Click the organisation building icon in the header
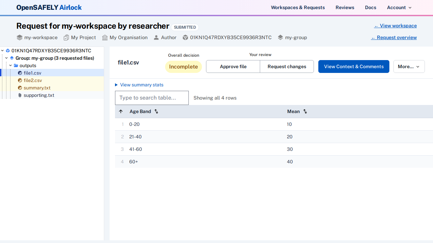 click(x=104, y=37)
